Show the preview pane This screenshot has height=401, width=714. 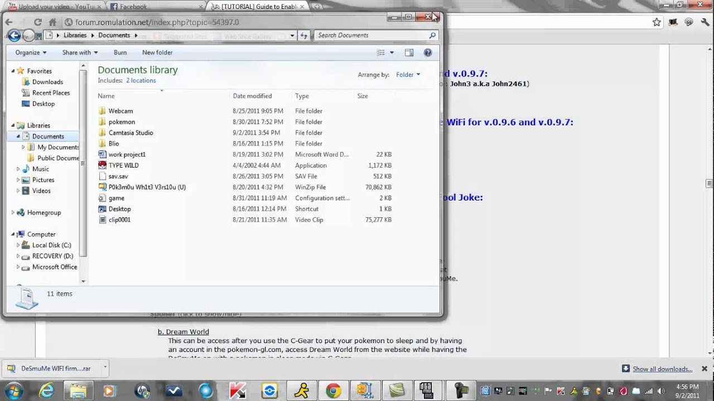409,52
